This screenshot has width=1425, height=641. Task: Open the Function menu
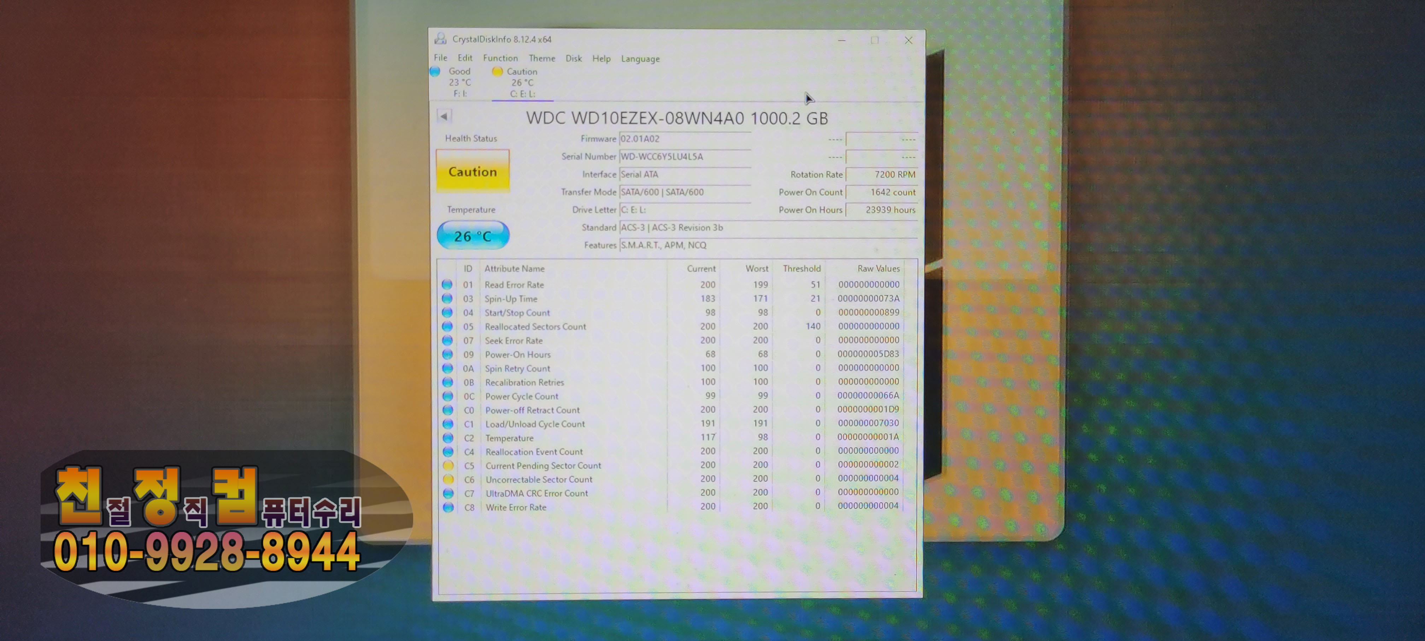click(500, 58)
